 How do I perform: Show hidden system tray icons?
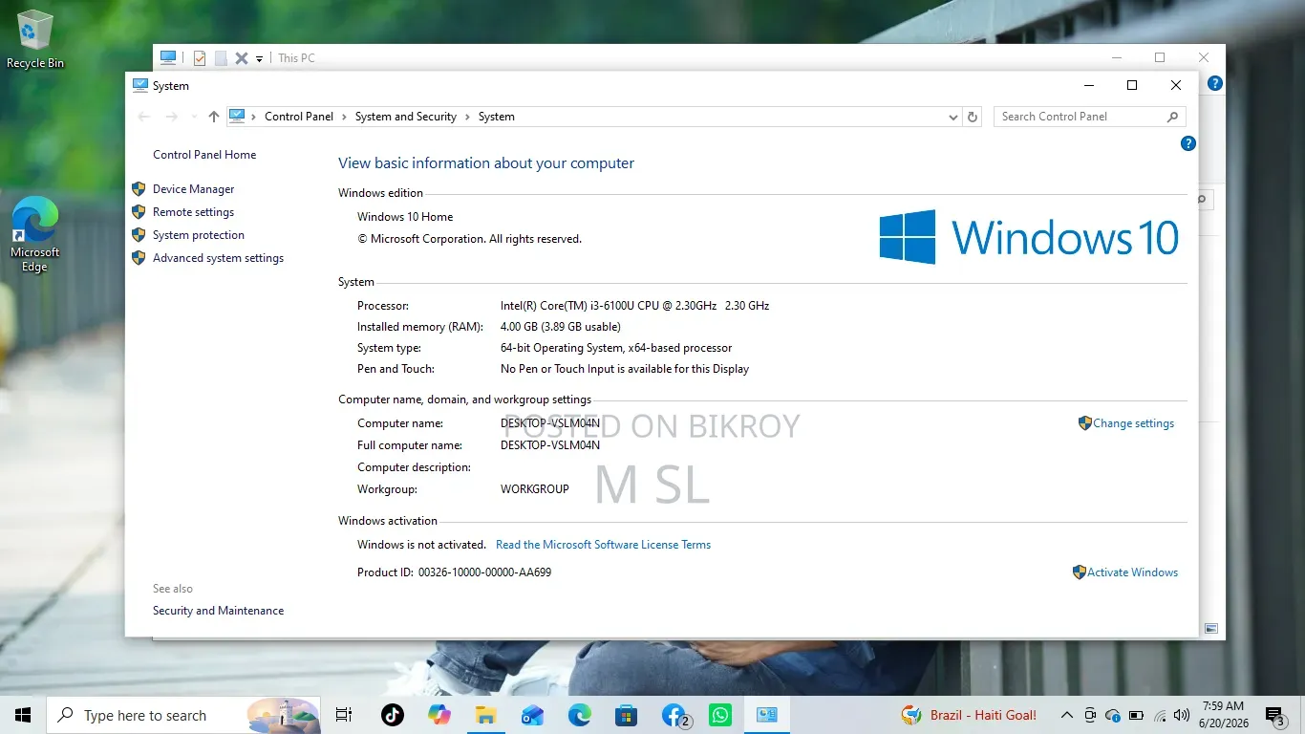coord(1067,715)
